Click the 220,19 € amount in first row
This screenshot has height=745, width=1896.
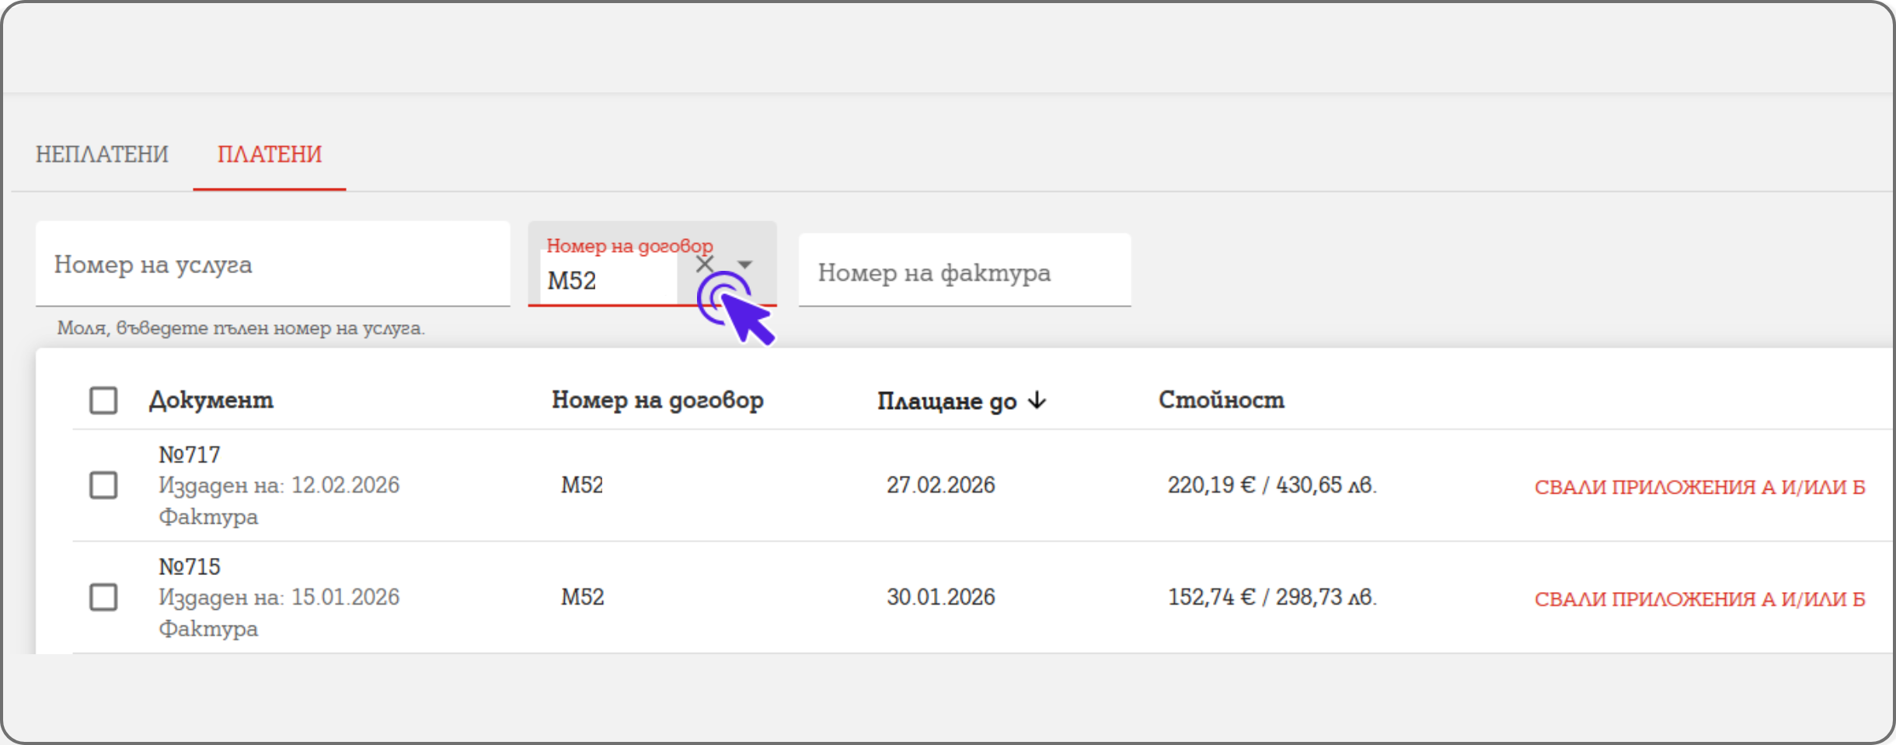(1211, 485)
